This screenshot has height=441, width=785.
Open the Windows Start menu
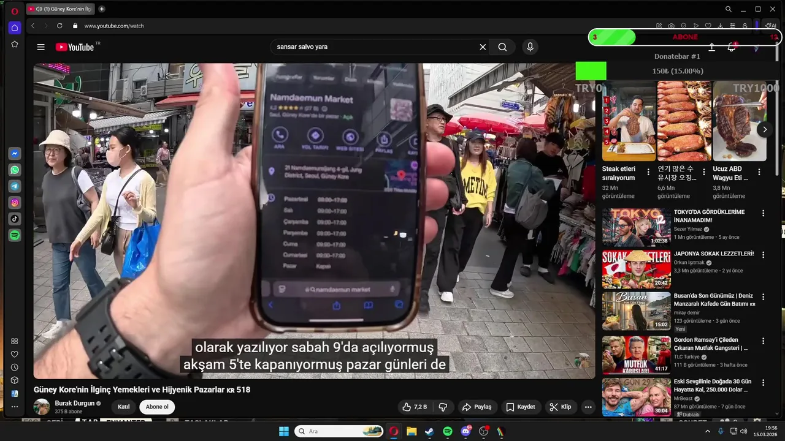pos(284,431)
